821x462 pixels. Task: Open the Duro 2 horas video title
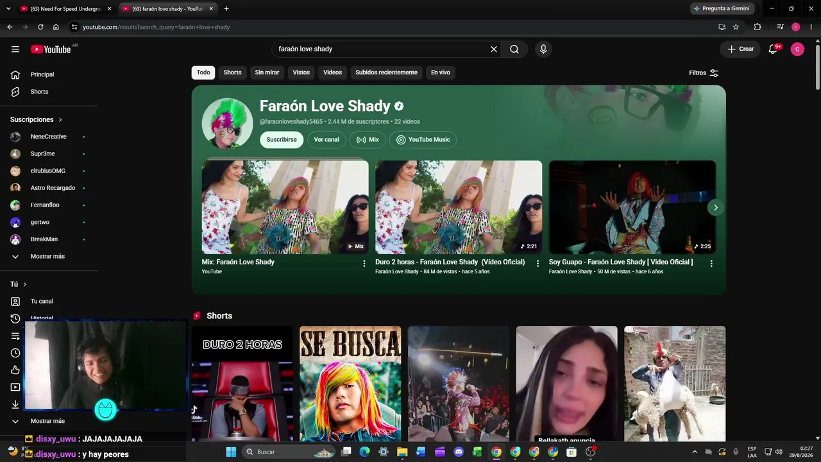point(450,262)
